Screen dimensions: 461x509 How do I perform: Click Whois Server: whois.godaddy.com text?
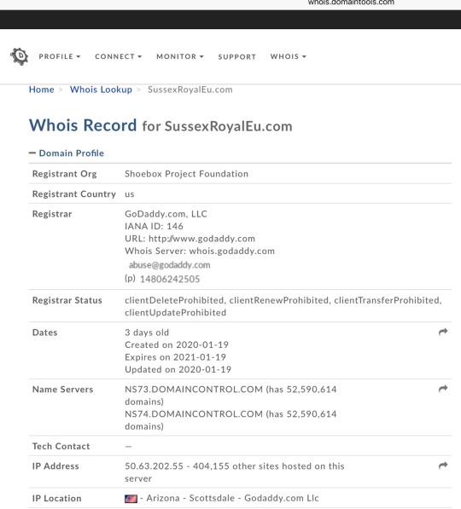tap(200, 251)
